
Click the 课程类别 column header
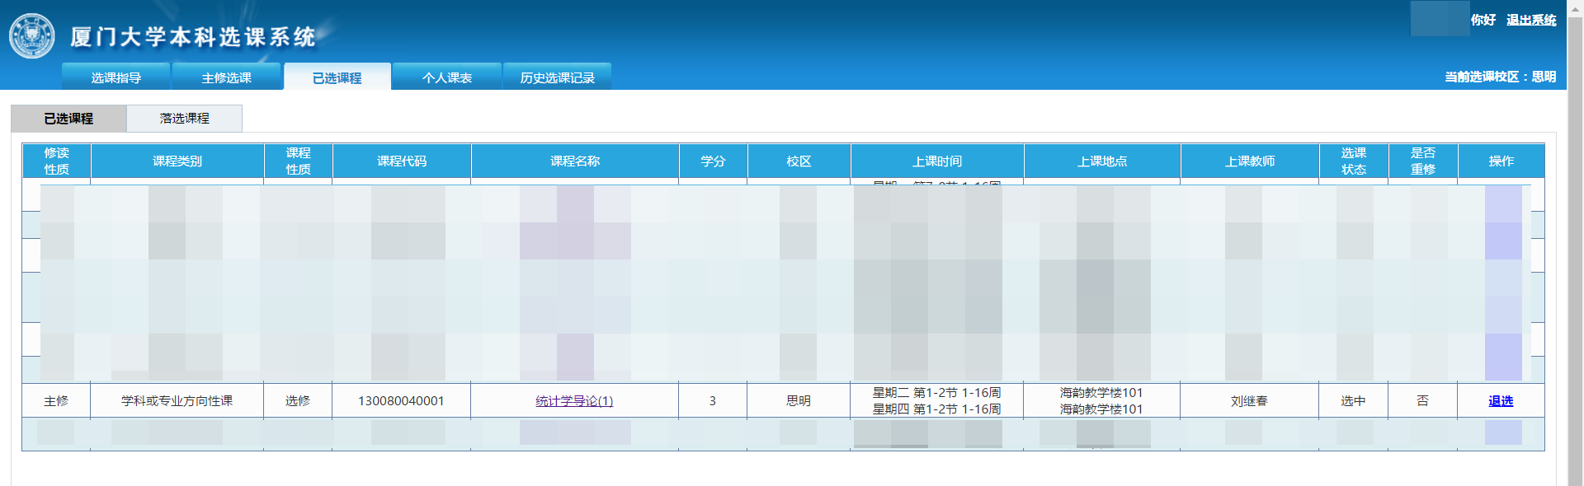click(x=177, y=161)
